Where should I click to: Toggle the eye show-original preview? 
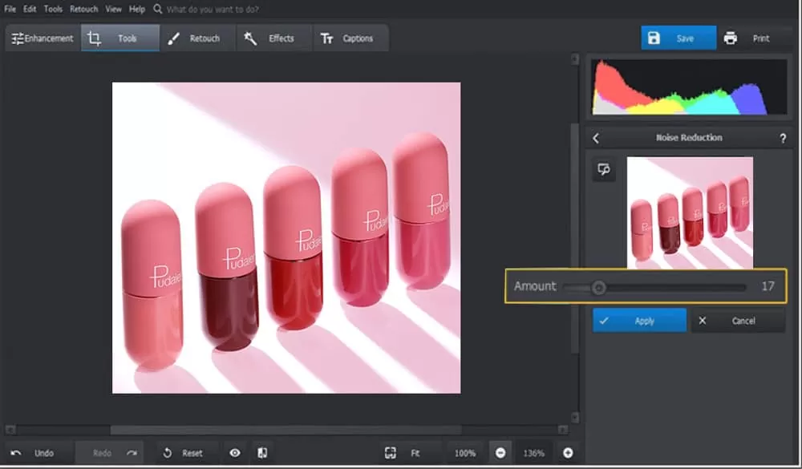point(235,453)
